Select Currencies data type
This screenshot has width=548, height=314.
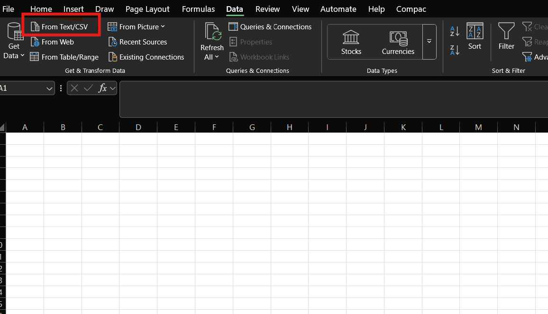(398, 42)
